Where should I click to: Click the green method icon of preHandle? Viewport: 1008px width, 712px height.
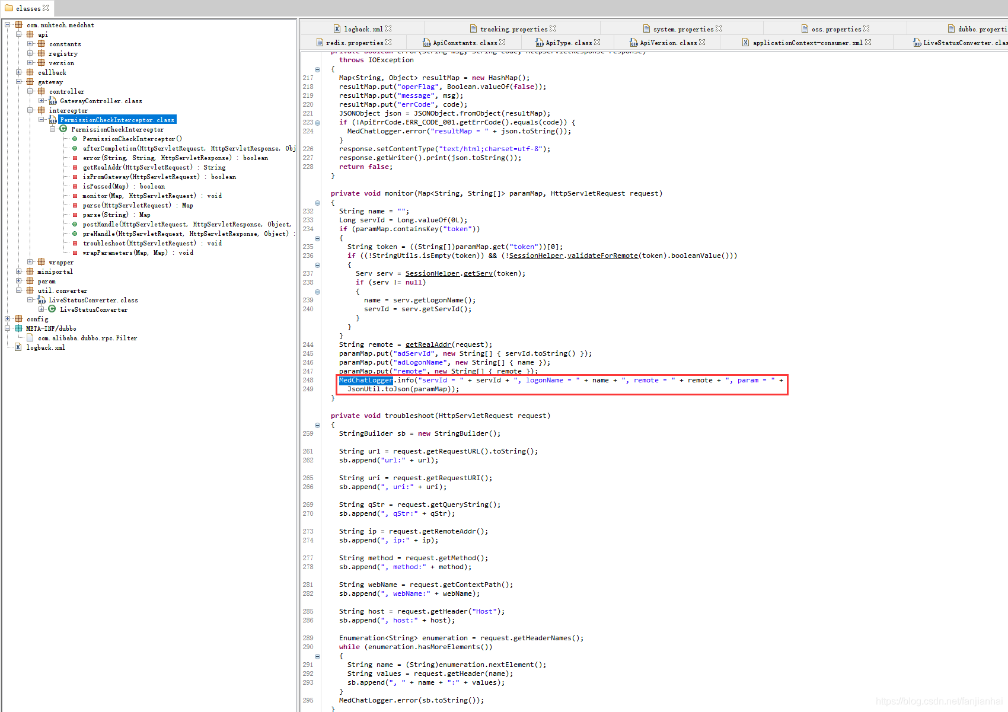point(75,234)
